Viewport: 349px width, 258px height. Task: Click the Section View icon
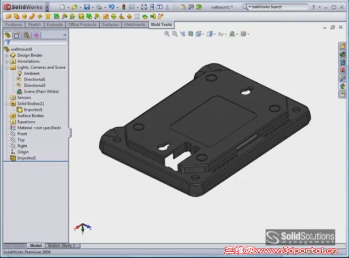click(191, 34)
